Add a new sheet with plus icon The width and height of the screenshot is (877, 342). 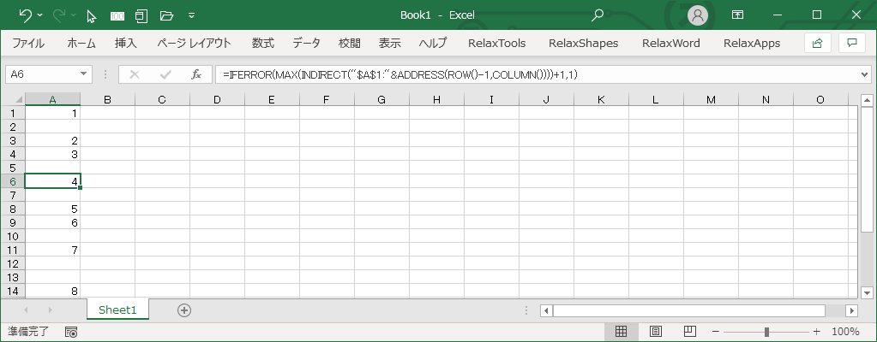point(183,310)
